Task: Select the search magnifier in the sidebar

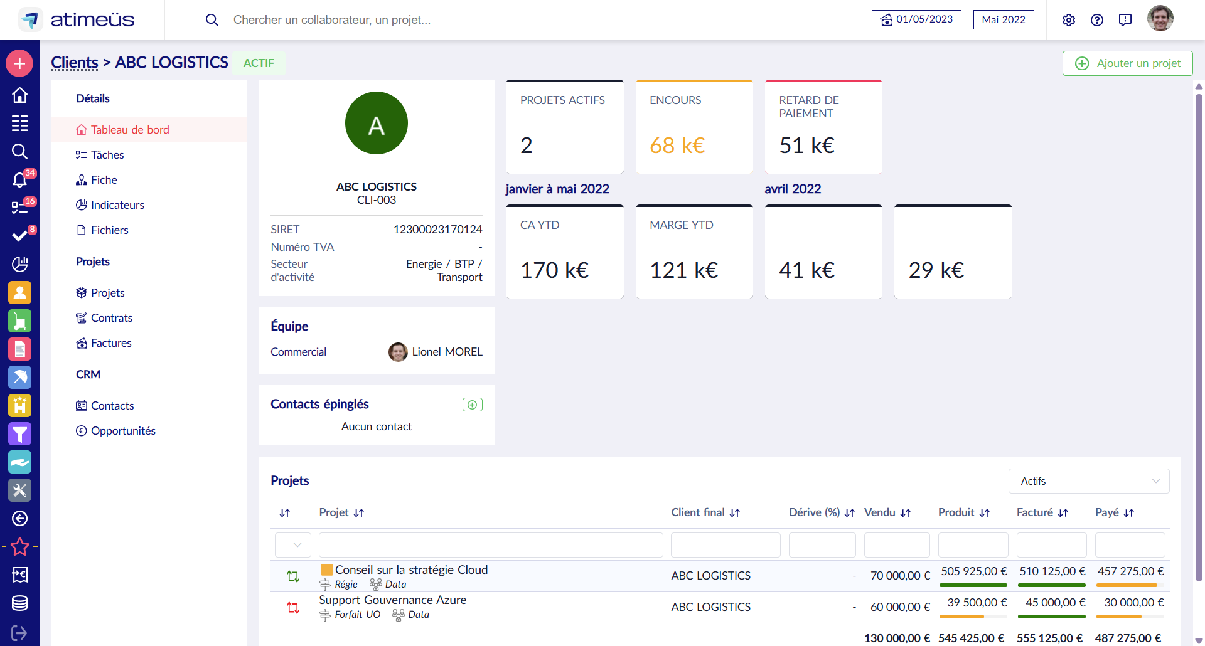Action: click(x=19, y=152)
